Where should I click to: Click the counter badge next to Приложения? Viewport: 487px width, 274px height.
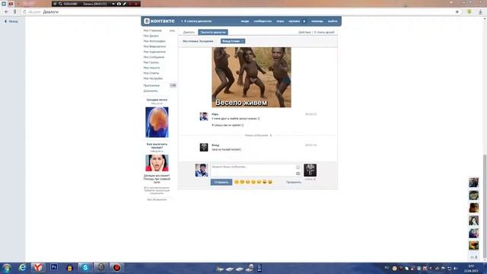(x=173, y=85)
